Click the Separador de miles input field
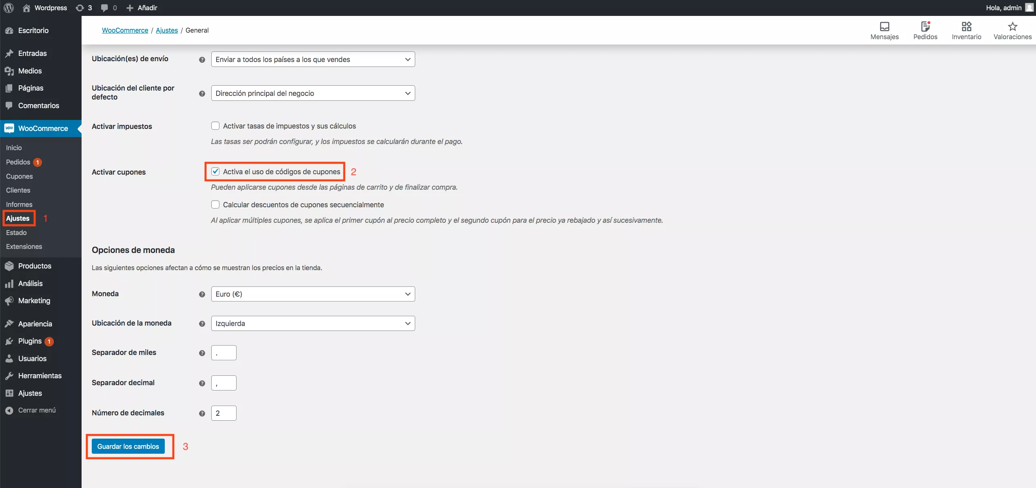Viewport: 1036px width, 488px height. click(224, 353)
